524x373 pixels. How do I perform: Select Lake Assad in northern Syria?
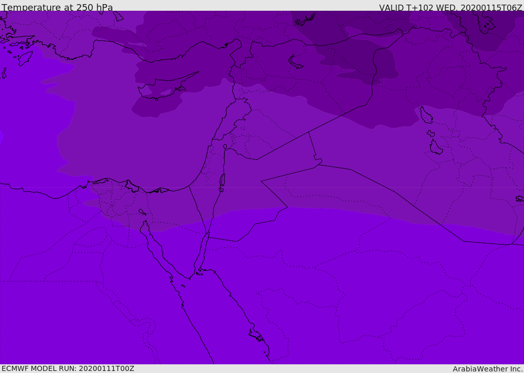coord(295,61)
